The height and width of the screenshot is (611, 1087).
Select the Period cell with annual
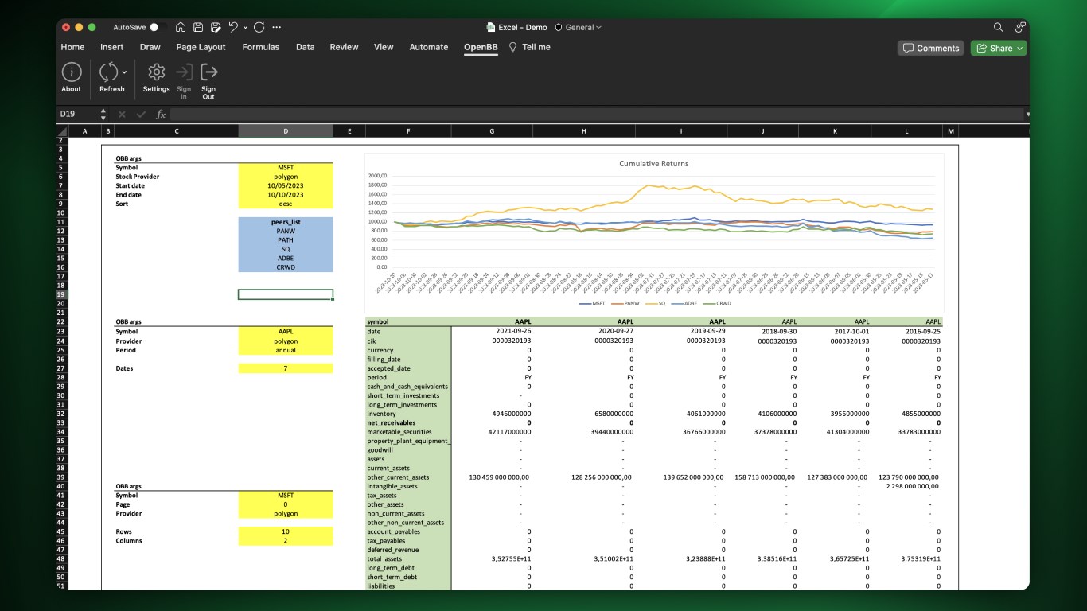click(286, 350)
